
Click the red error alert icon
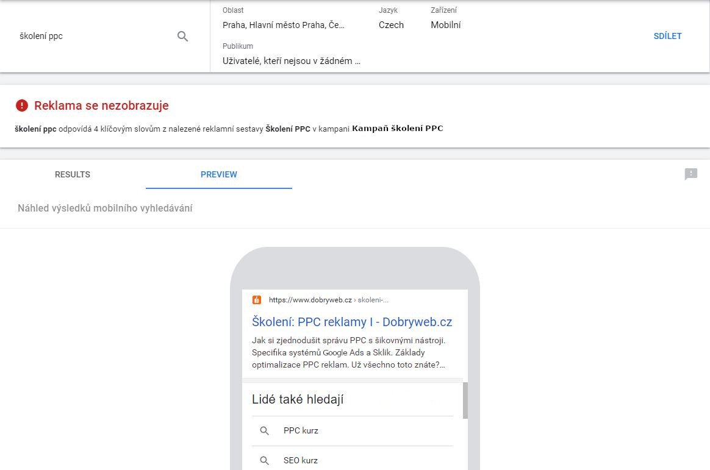tap(22, 105)
